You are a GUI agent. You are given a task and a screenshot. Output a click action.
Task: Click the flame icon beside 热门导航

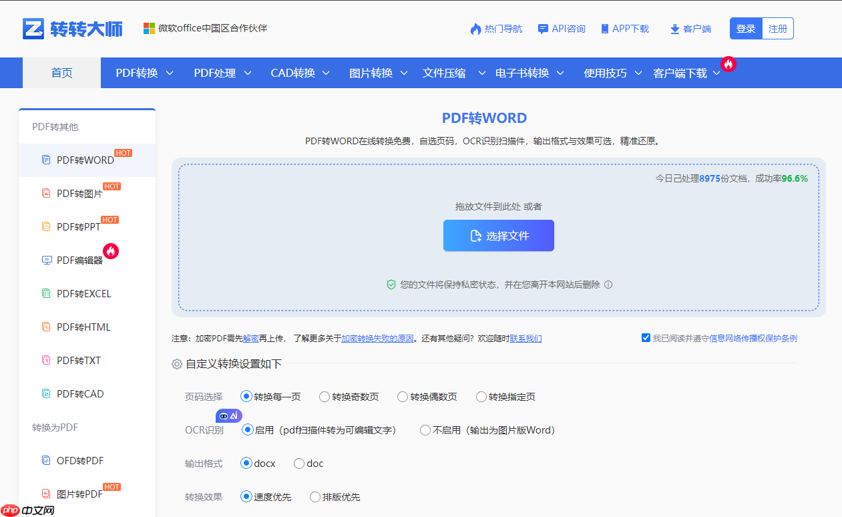475,29
